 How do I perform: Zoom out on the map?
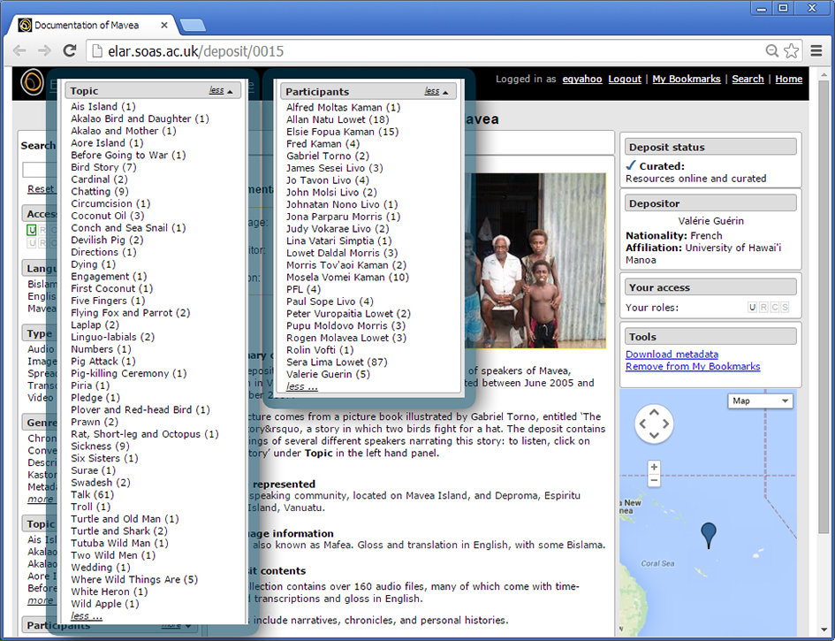point(654,480)
